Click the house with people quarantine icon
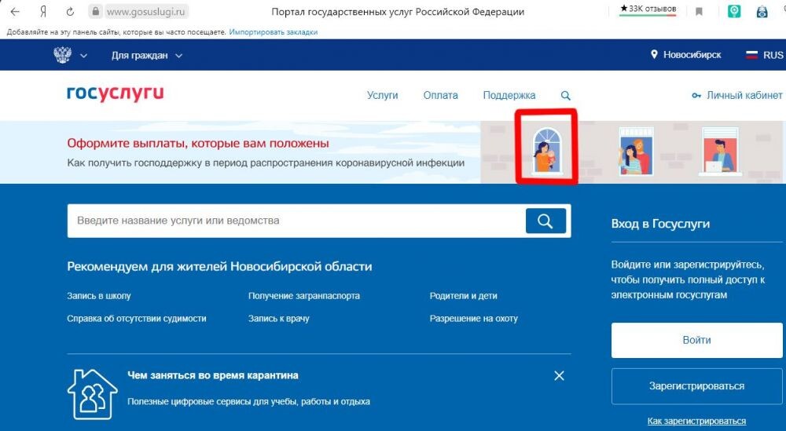 point(92,394)
